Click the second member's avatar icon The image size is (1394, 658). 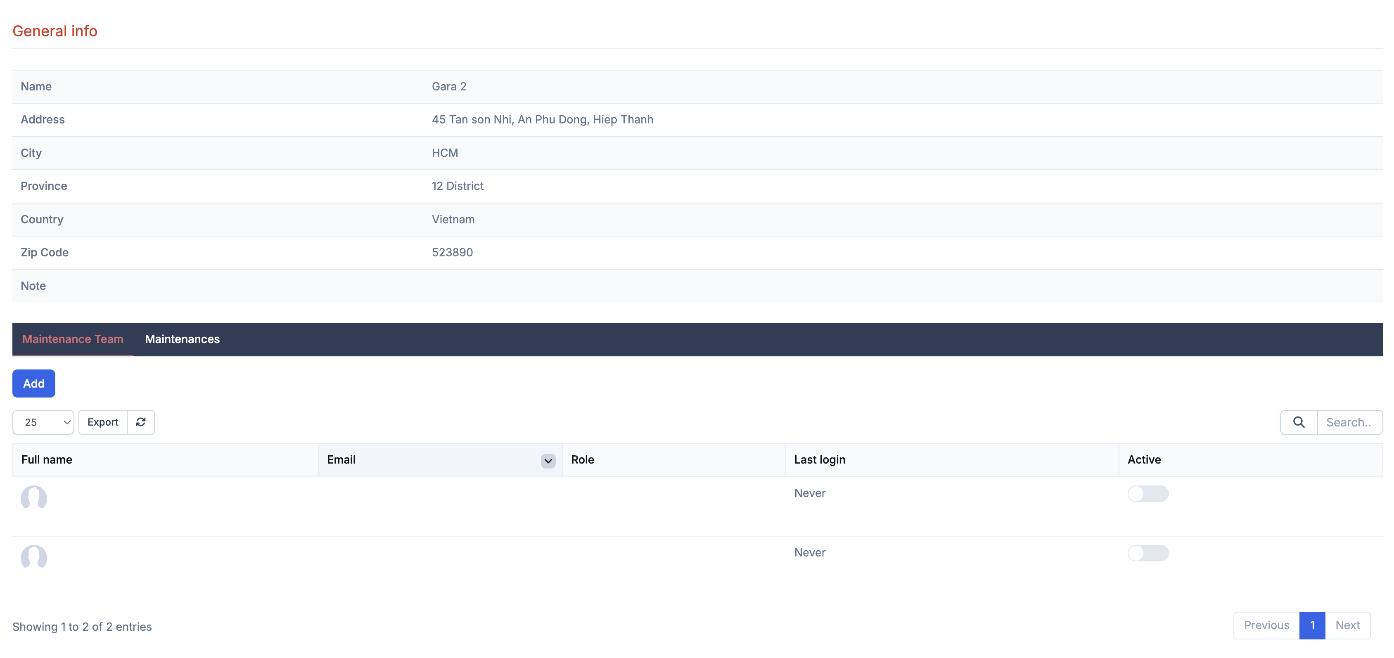tap(33, 557)
